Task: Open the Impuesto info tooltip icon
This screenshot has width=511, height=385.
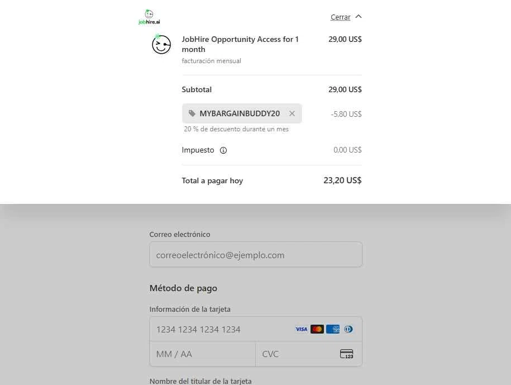Action: tap(223, 150)
